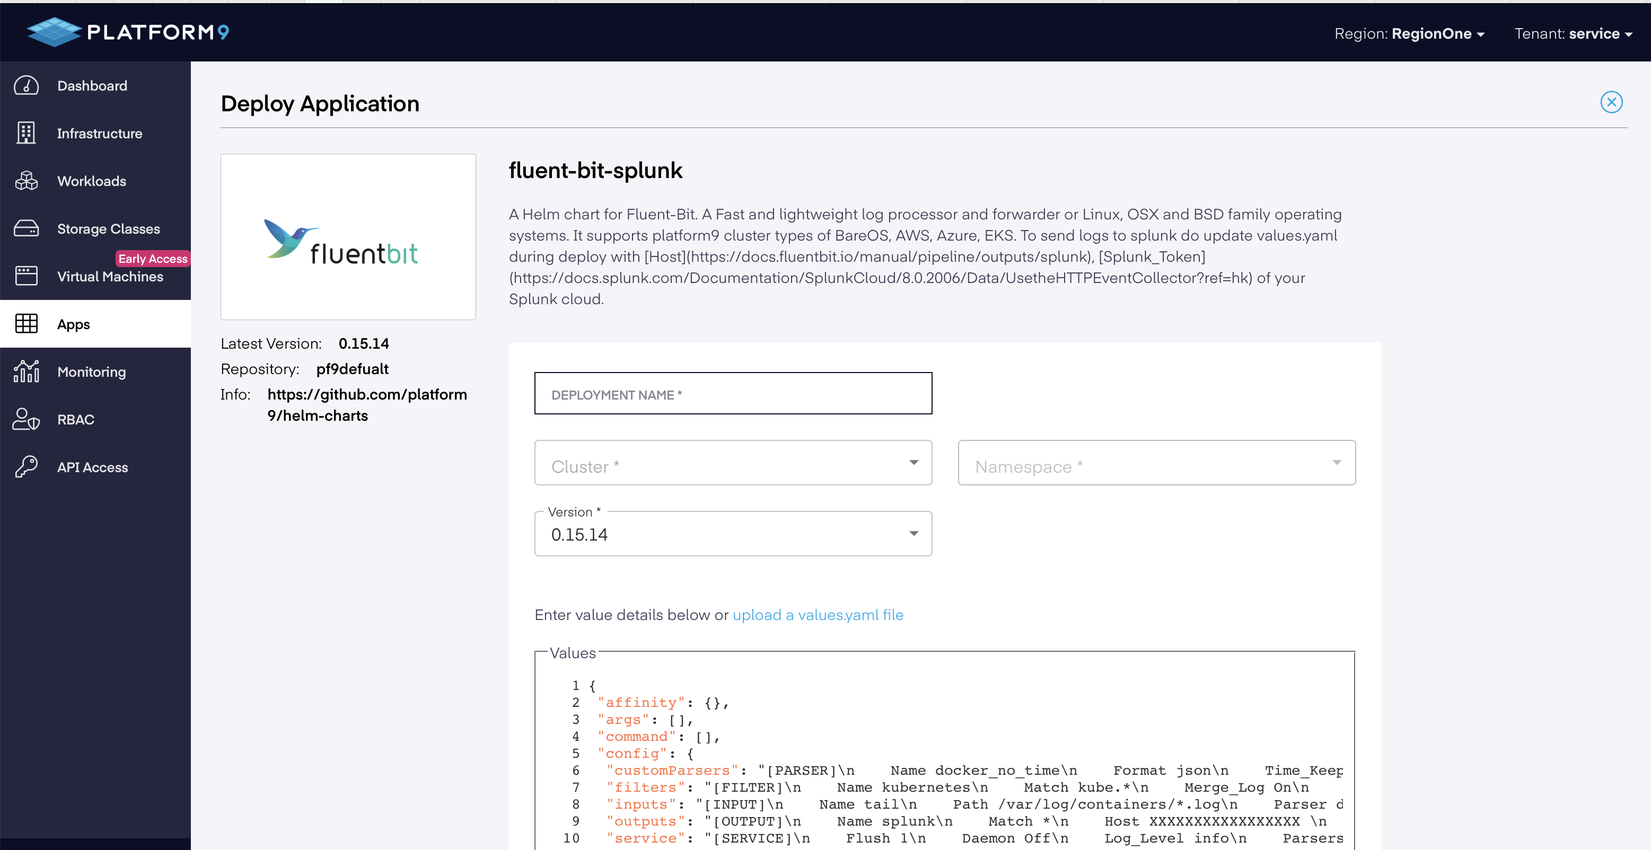Click the Storage Classes drive icon
Viewport: 1651px width, 850px height.
27,229
